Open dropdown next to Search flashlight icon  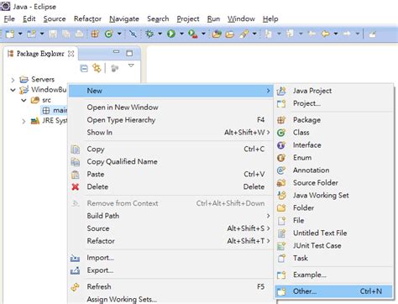click(254, 34)
